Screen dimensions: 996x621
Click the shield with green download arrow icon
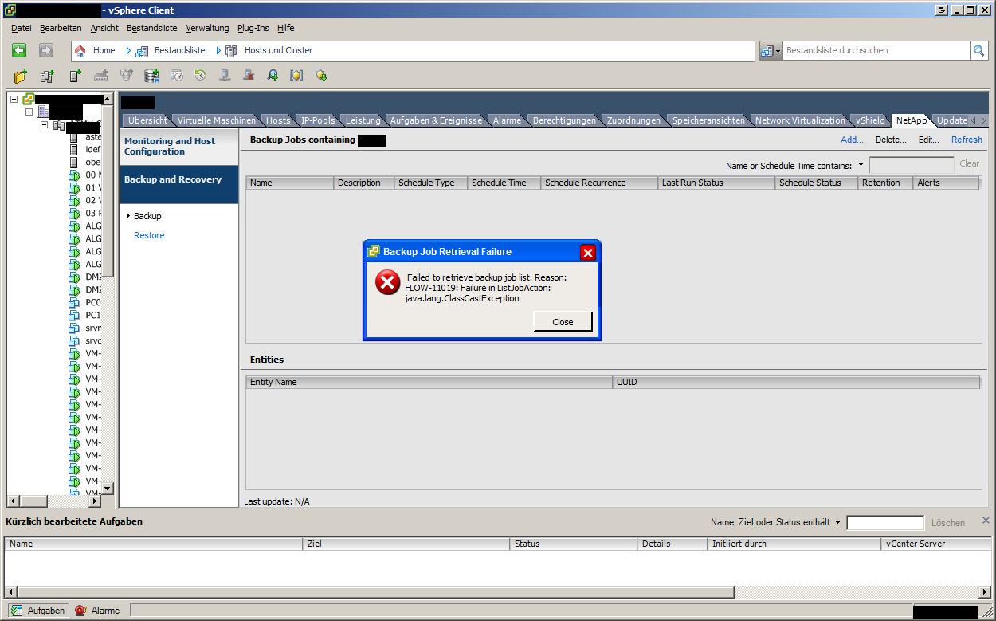click(321, 76)
